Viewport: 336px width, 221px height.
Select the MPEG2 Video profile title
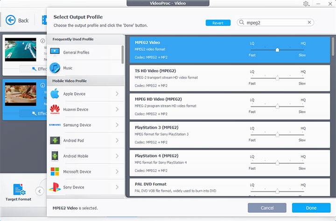(x=147, y=42)
